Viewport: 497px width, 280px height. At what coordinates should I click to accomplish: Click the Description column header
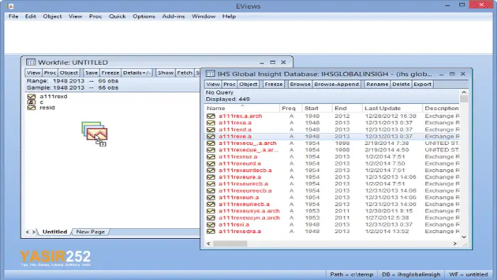coord(441,109)
